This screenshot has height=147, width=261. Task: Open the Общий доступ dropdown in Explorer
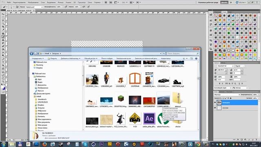coord(91,58)
